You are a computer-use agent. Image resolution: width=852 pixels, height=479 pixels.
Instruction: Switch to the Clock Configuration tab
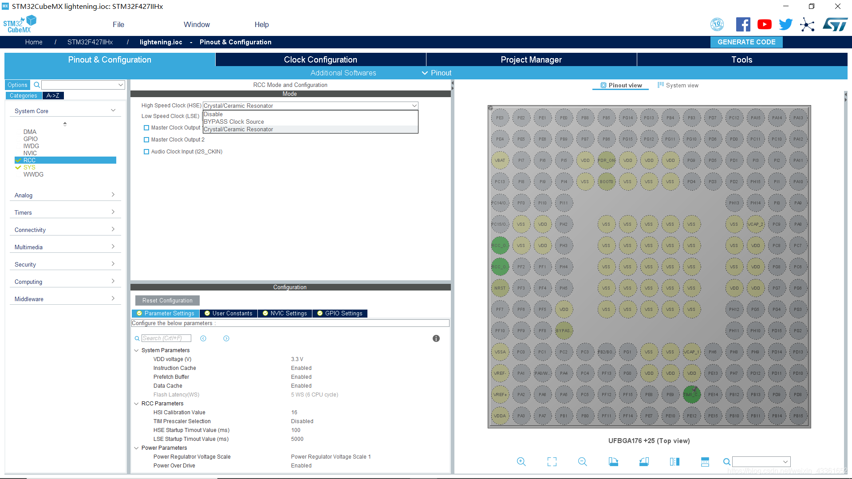(x=320, y=59)
